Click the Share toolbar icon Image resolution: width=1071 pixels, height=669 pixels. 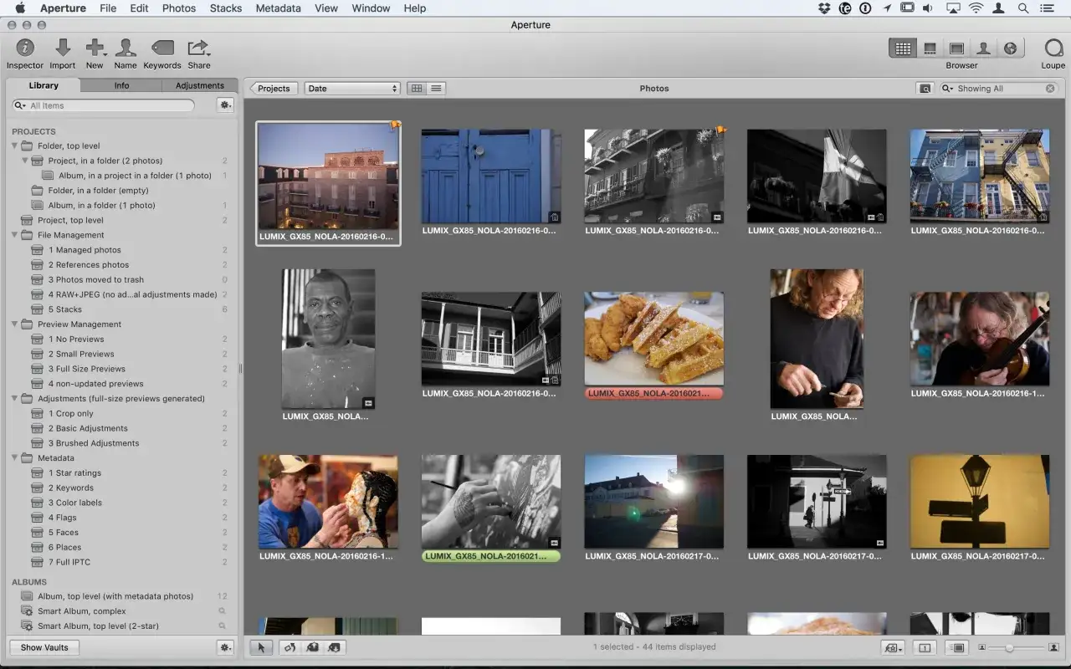[x=198, y=54]
